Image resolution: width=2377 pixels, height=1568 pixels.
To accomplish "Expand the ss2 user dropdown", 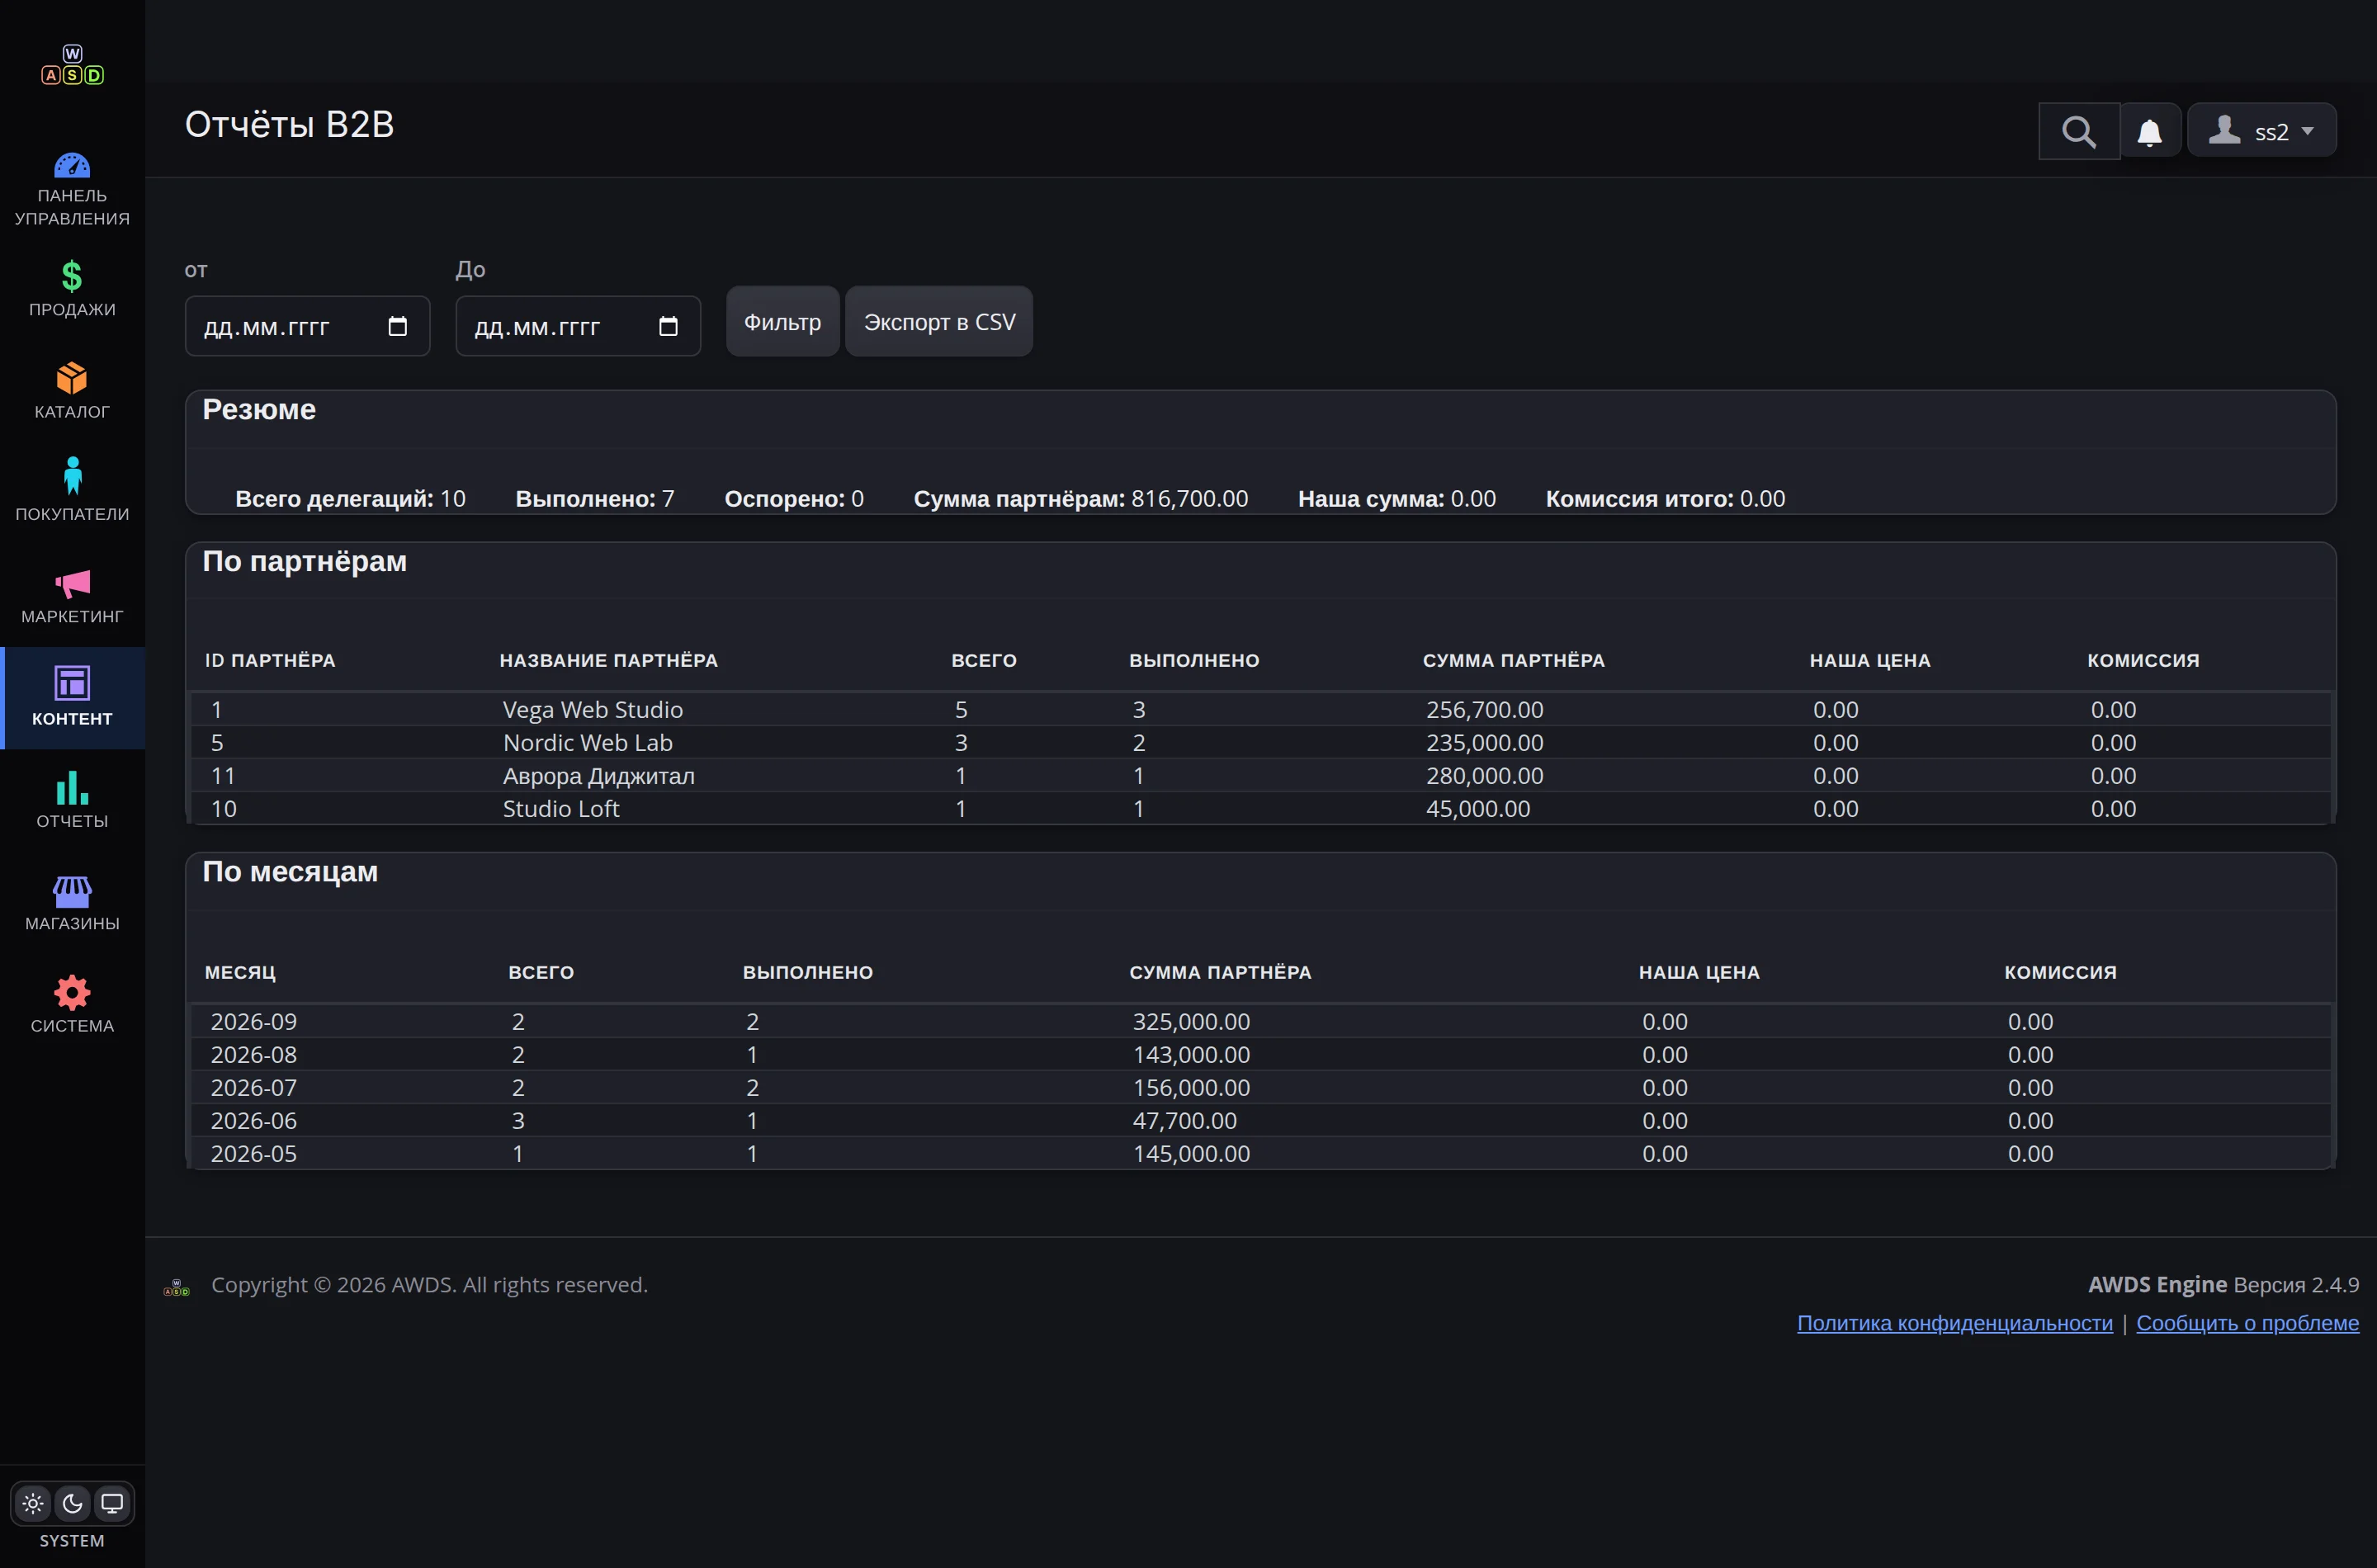I will pyautogui.click(x=2261, y=131).
